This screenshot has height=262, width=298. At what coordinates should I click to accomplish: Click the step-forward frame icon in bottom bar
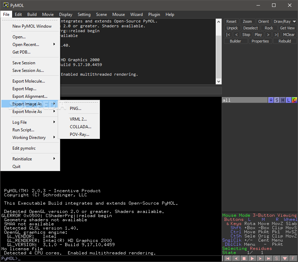coord(260,259)
